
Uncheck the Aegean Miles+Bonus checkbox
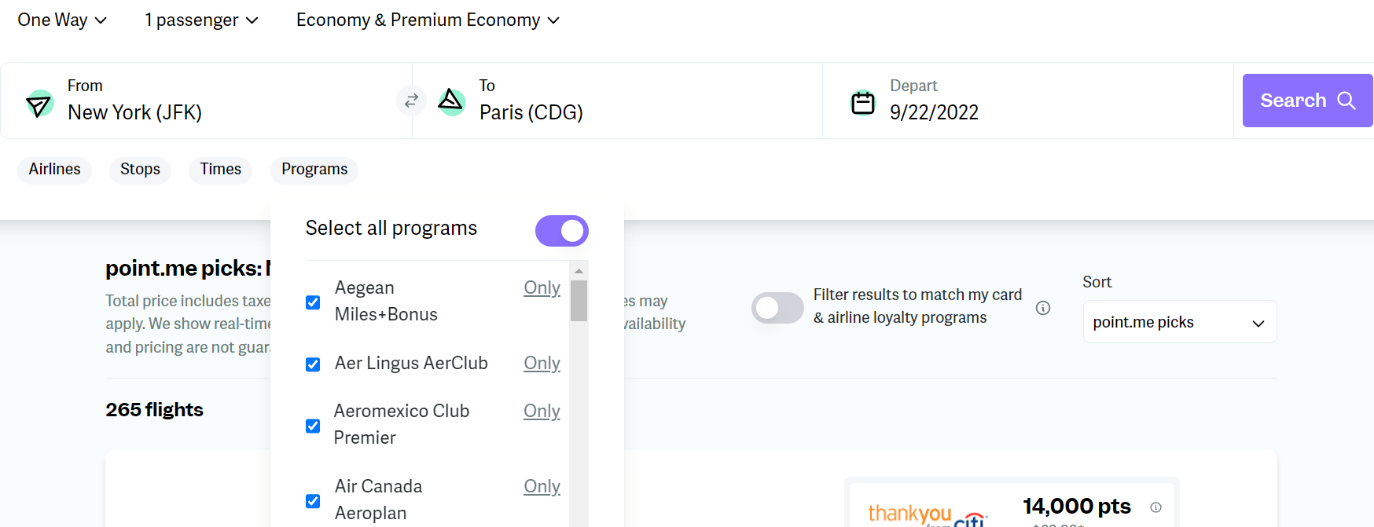313,302
